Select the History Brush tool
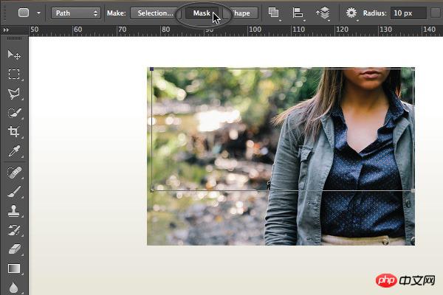The image size is (443, 295). pos(14,230)
